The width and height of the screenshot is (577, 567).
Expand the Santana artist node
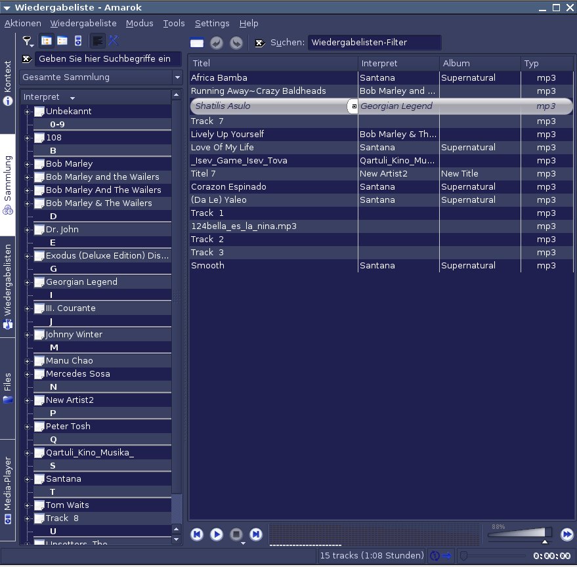tap(27, 479)
